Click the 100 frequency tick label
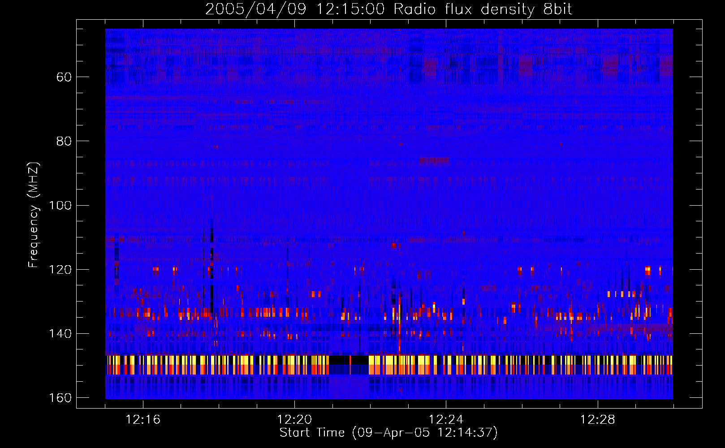 click(60, 205)
